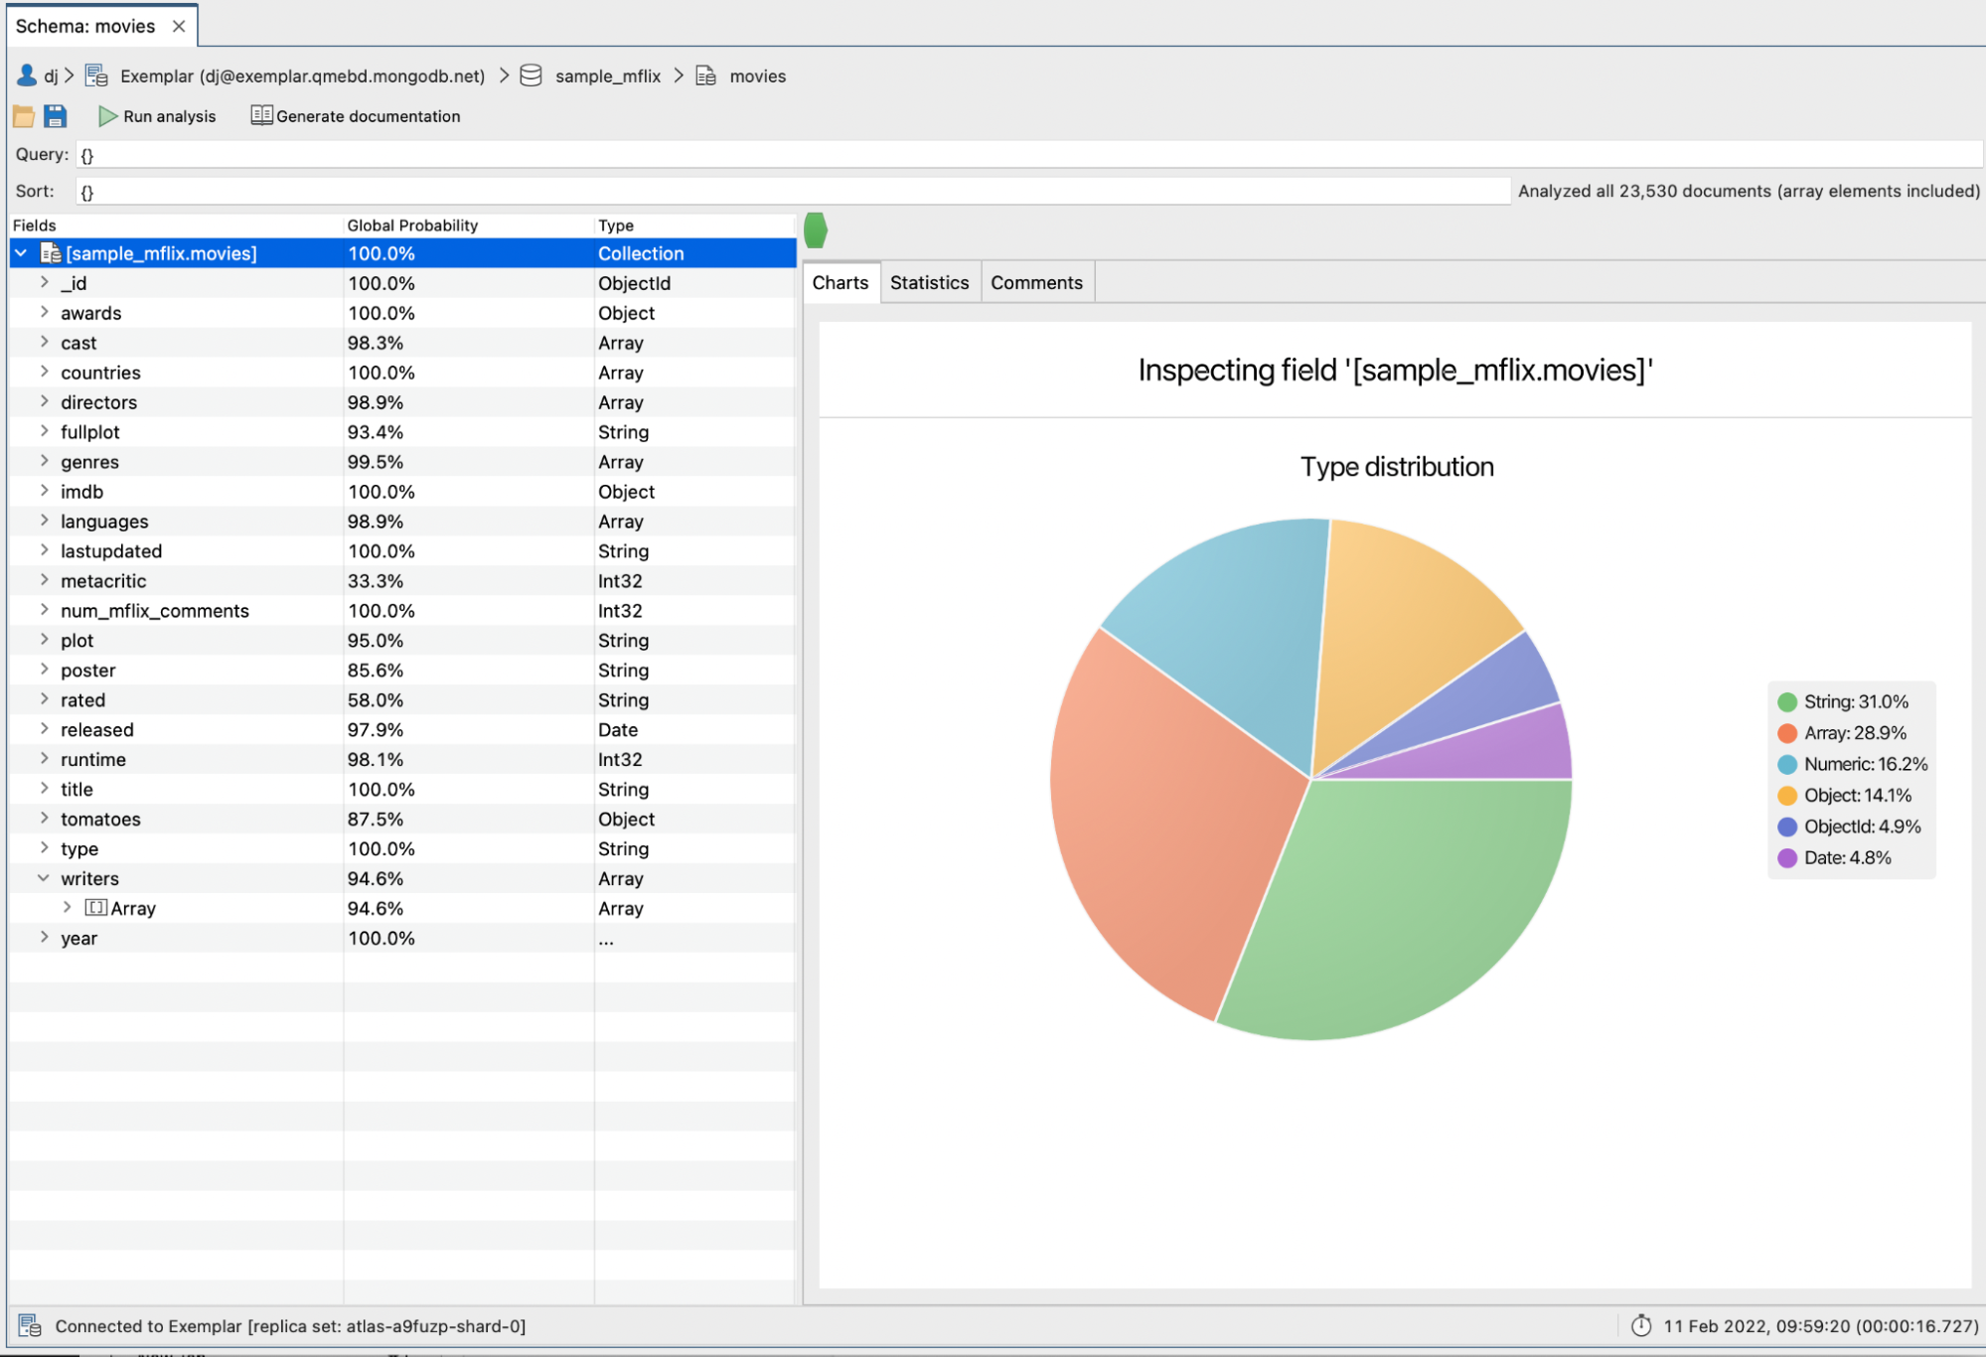Expand the awards field node
Image resolution: width=1986 pixels, height=1357 pixels.
pyautogui.click(x=44, y=312)
